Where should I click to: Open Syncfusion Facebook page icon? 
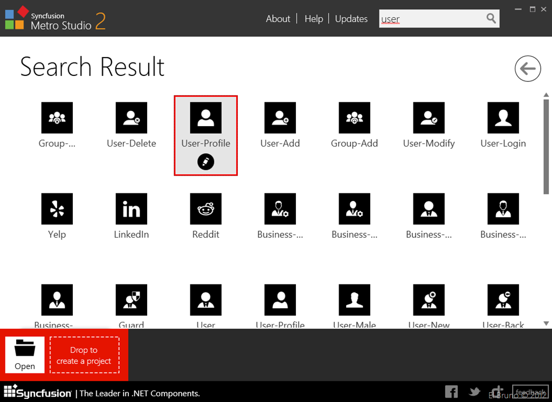[451, 392]
